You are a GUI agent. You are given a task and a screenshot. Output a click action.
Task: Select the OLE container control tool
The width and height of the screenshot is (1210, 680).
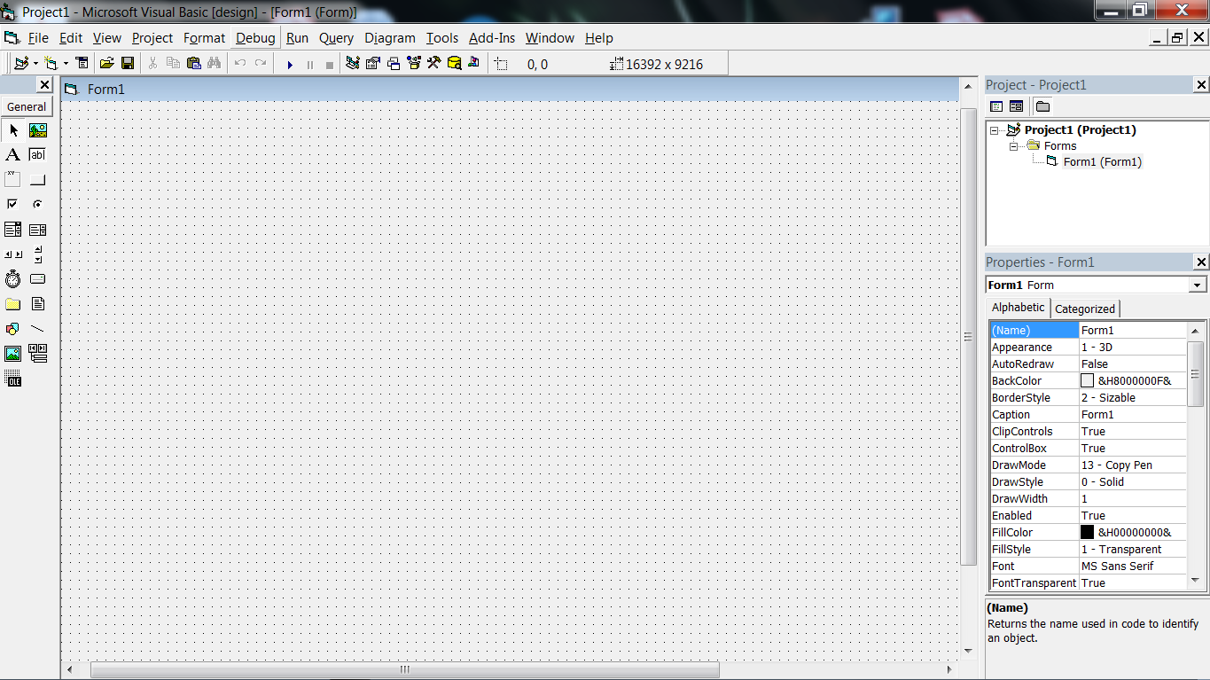pos(12,378)
